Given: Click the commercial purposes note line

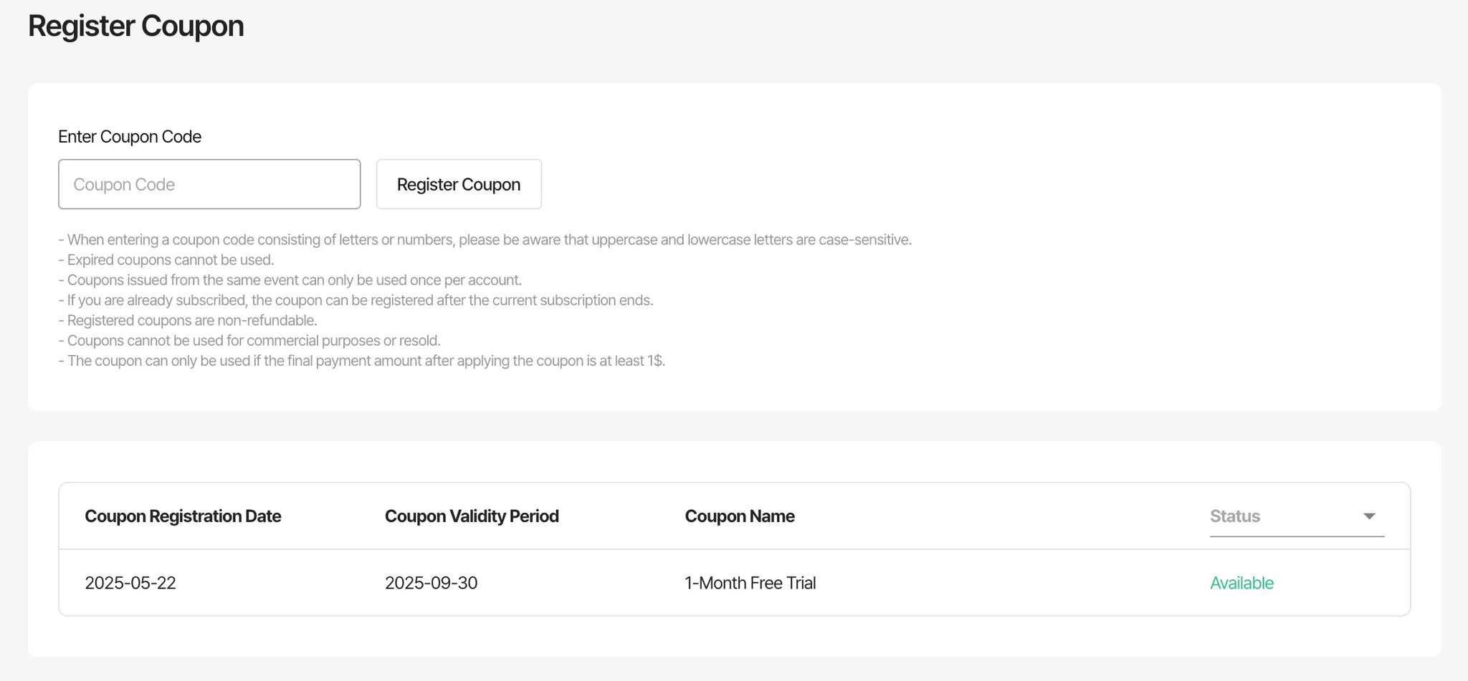Looking at the screenshot, I should [249, 340].
